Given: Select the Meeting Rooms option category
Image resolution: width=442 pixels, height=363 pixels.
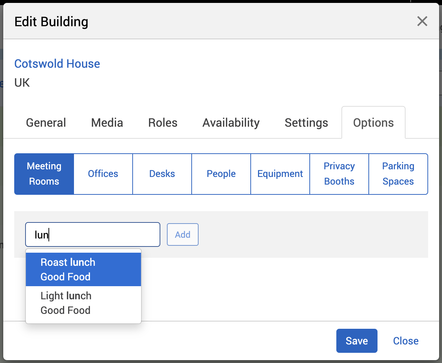Looking at the screenshot, I should (x=44, y=174).
